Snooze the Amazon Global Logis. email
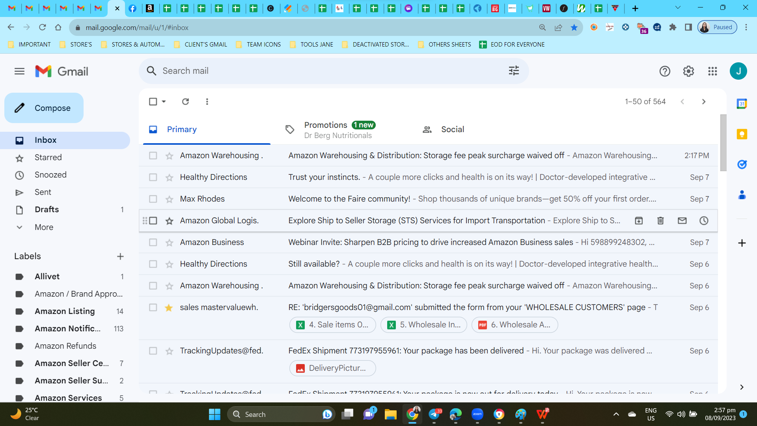This screenshot has height=426, width=757. coord(704,221)
